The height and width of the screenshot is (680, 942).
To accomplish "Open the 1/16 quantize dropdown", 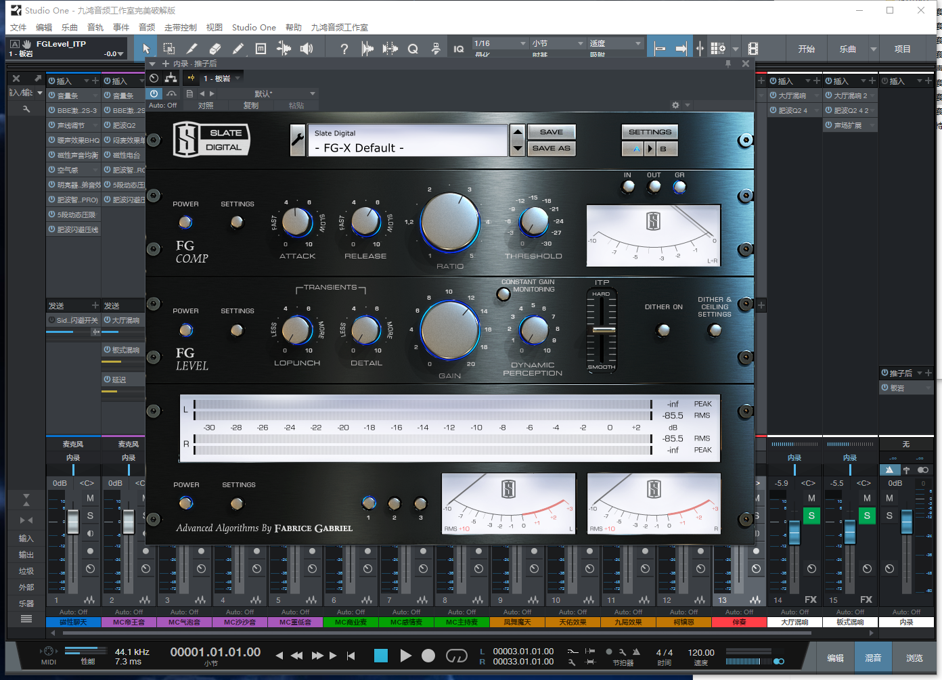I will 500,43.
